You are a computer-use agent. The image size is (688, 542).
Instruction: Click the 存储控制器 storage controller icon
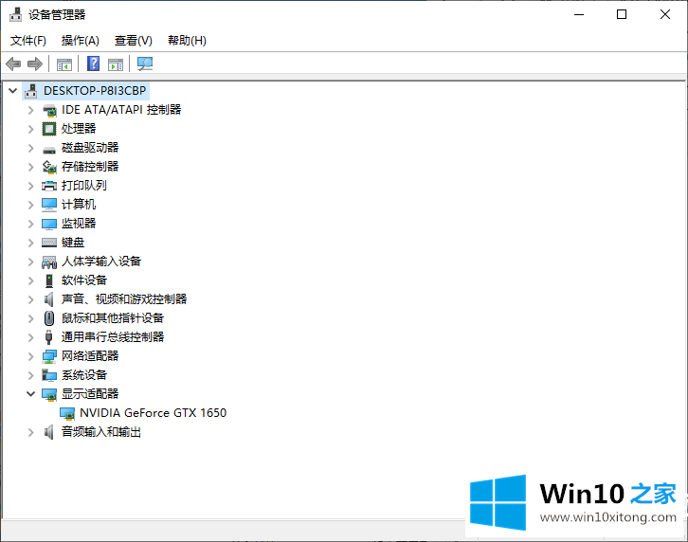49,167
